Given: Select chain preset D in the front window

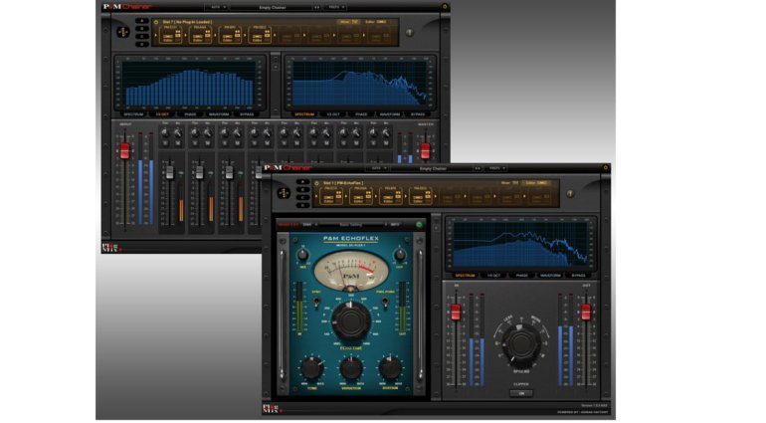Looking at the screenshot, I should click(x=302, y=205).
